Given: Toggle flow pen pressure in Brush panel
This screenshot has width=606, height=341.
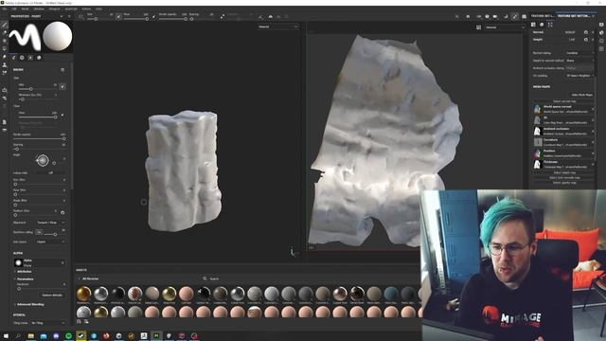Looking at the screenshot, I should click(62, 116).
